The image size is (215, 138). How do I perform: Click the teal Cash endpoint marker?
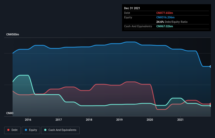click(x=211, y=105)
